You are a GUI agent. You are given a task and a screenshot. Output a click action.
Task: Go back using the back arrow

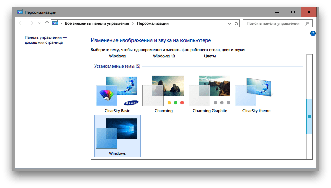click(x=21, y=23)
